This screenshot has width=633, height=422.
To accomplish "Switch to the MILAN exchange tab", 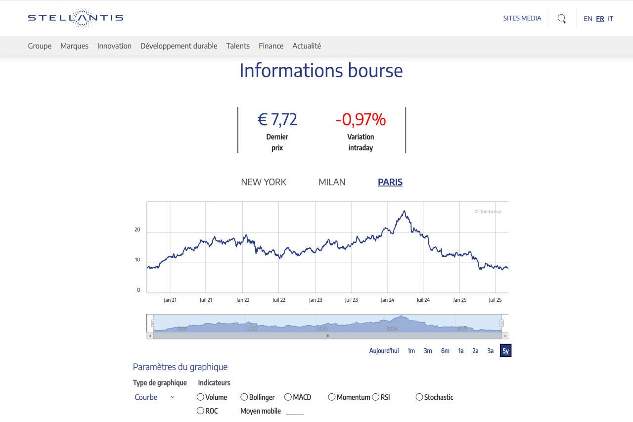I will click(332, 182).
